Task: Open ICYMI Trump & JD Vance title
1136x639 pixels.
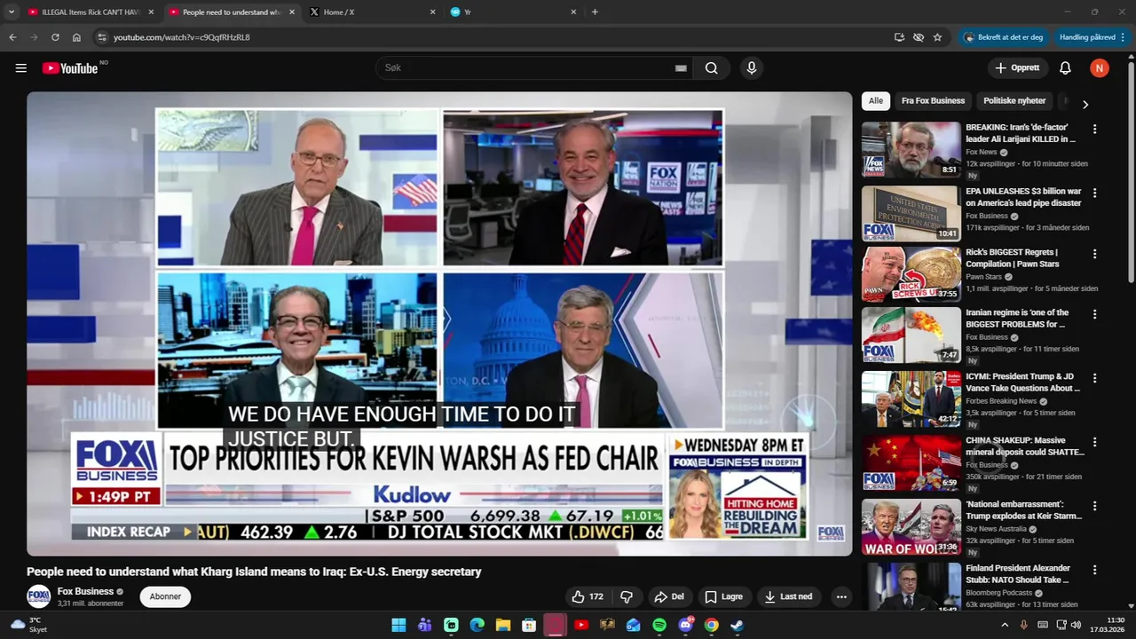Action: pos(1023,383)
